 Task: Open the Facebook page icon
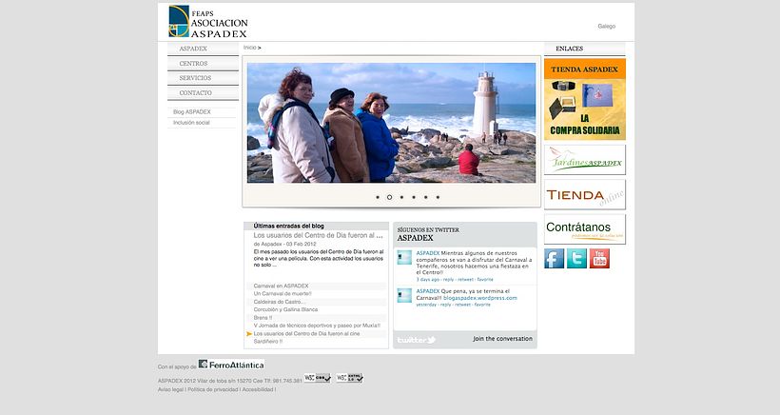click(554, 259)
